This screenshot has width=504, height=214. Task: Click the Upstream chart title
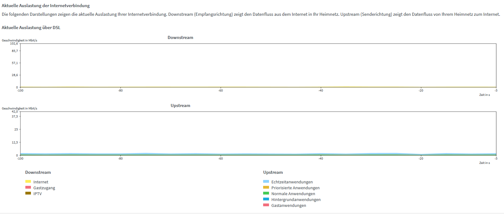pos(181,105)
